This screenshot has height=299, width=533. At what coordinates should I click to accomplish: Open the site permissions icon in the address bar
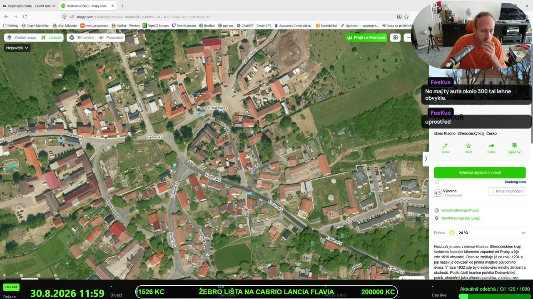pos(72,17)
